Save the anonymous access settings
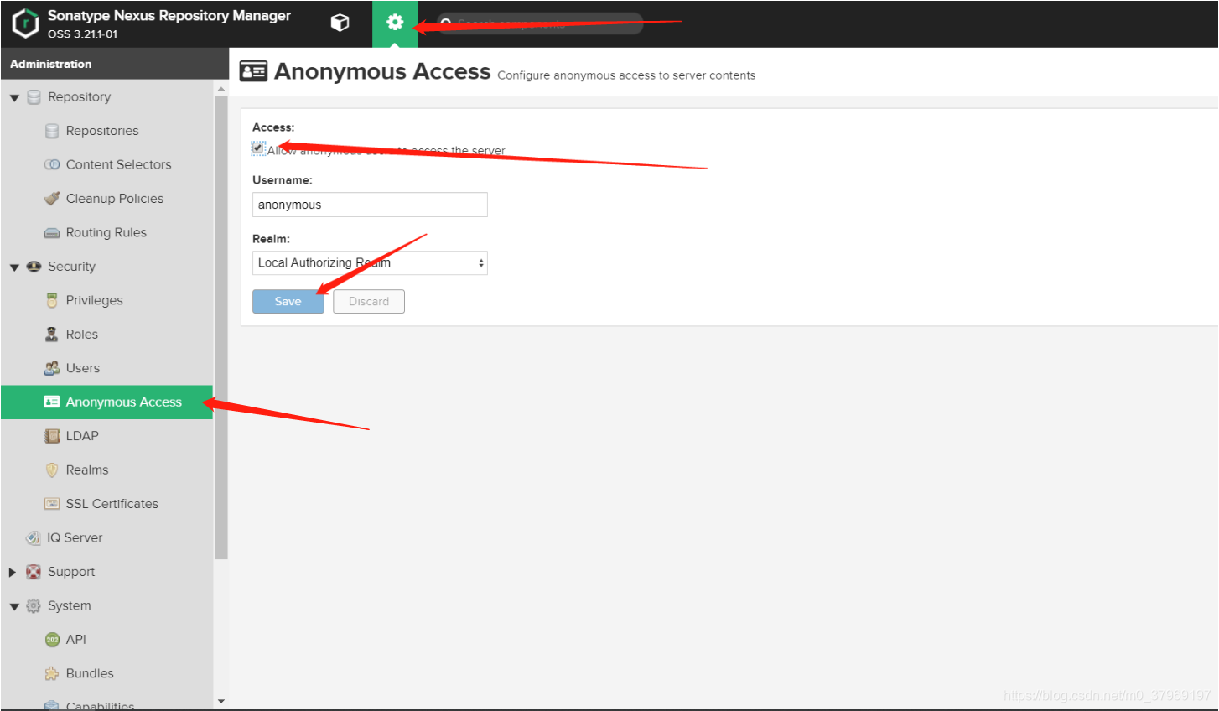Viewport: 1219px width, 711px height. 288,302
